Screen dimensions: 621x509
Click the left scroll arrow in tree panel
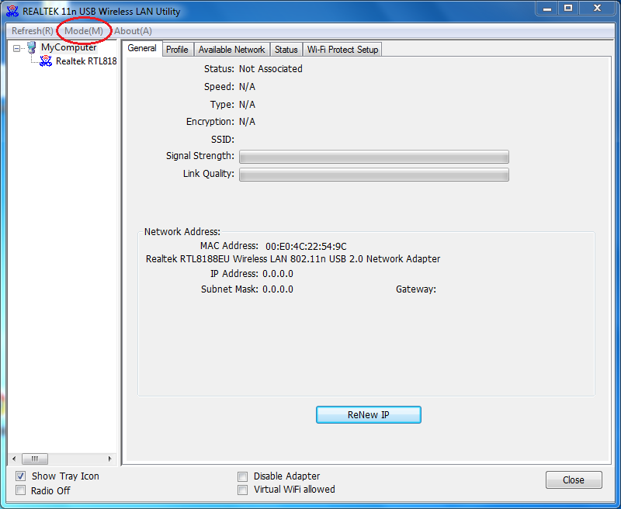14,459
